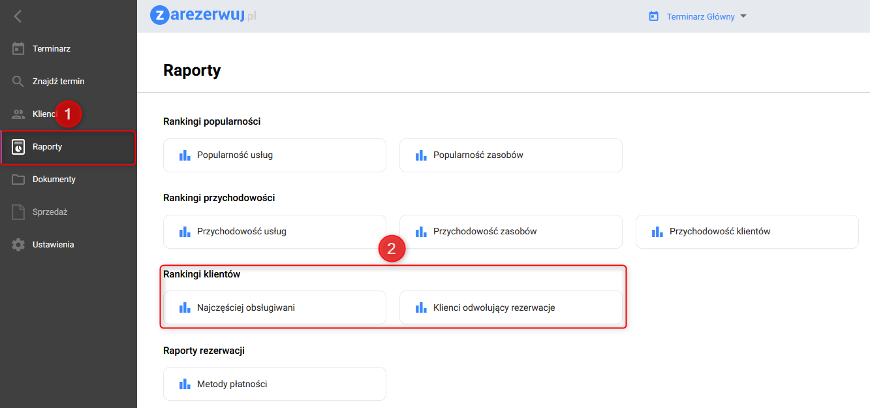Open the Dokumenty sidebar menu item

click(x=54, y=180)
